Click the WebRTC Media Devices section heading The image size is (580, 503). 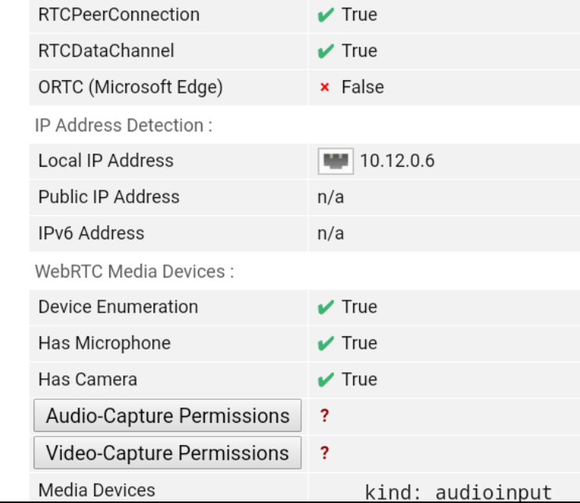134,271
